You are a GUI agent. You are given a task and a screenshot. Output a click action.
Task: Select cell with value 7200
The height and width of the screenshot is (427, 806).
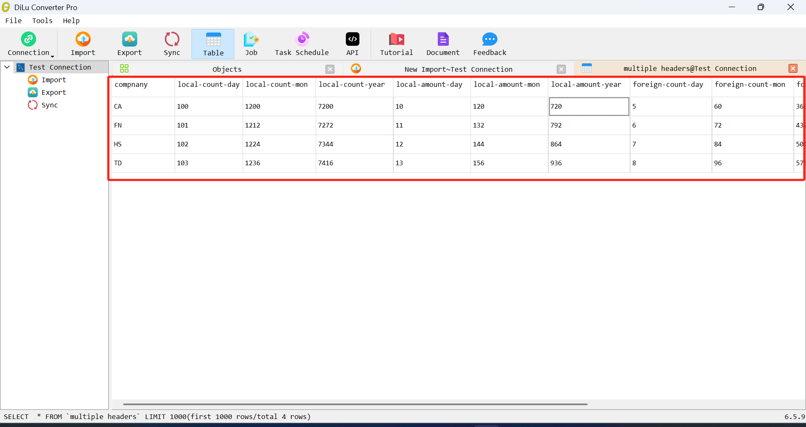coord(354,107)
